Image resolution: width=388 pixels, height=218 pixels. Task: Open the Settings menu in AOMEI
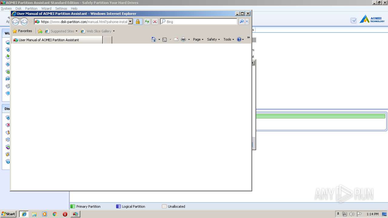point(61,8)
